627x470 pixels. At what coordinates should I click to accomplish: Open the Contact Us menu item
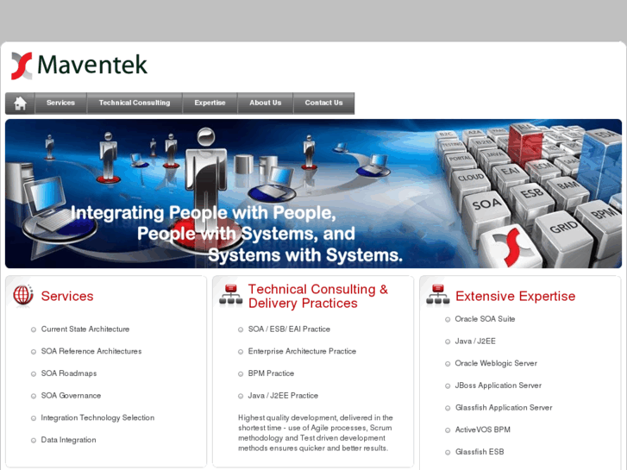pos(324,103)
